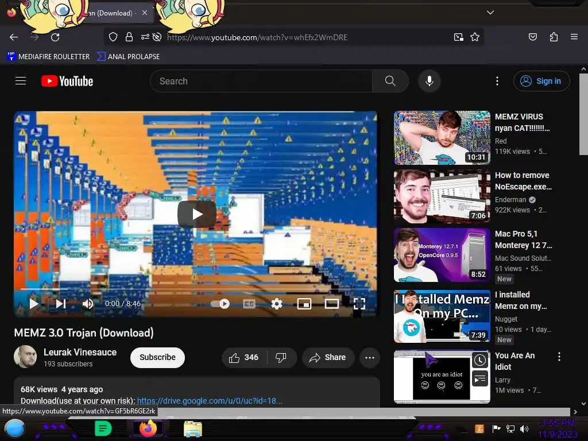Image resolution: width=588 pixels, height=441 pixels.
Task: Share the video
Action: coord(328,357)
